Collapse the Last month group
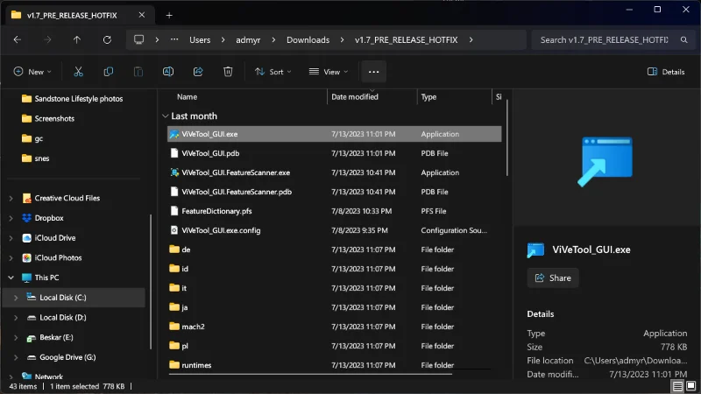 click(165, 116)
